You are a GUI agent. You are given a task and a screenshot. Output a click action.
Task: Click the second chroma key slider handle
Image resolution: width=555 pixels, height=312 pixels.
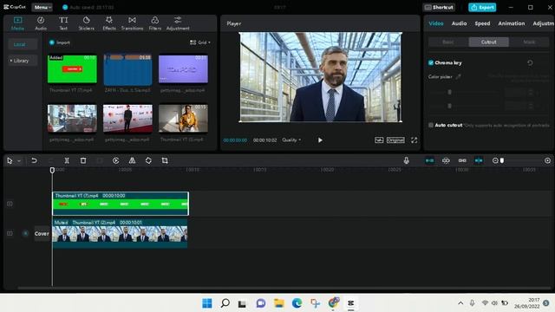449,106
